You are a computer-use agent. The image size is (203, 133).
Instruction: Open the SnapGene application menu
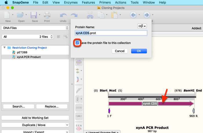pos(21,2)
